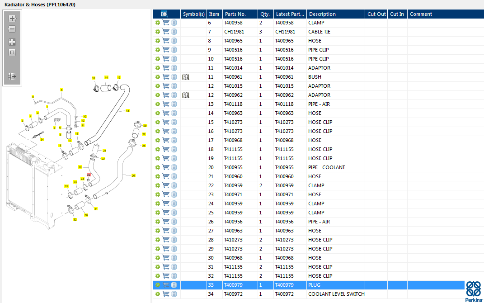Add item 30 HOSE T400968 to cart
This screenshot has width=484, height=303.
pos(166,258)
